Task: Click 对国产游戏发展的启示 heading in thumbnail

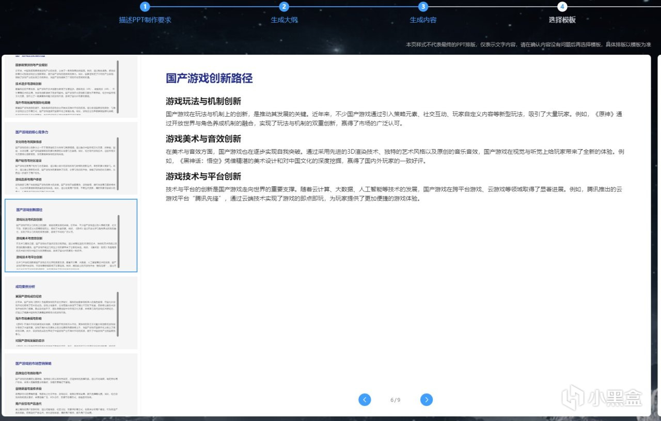Action: 30,341
